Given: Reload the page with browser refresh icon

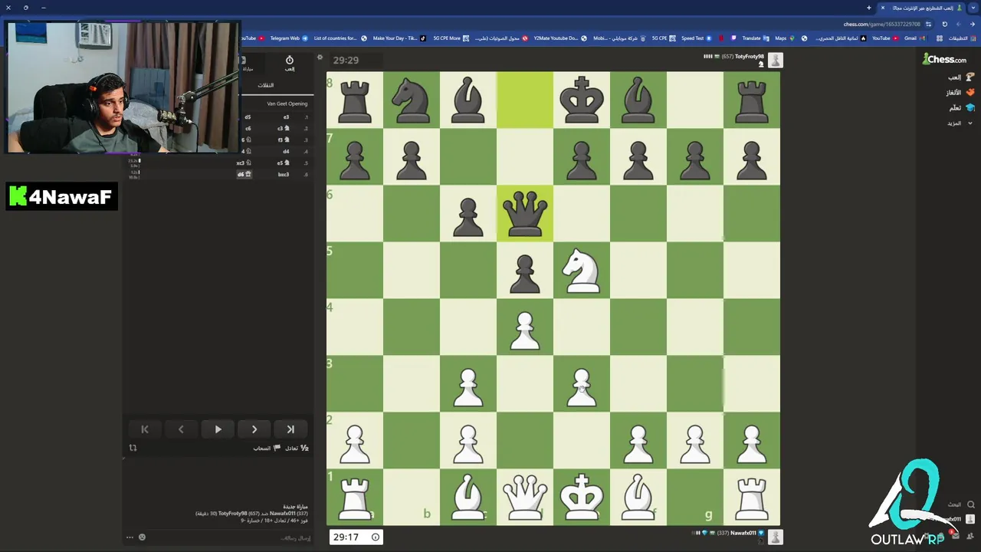Looking at the screenshot, I should point(945,24).
